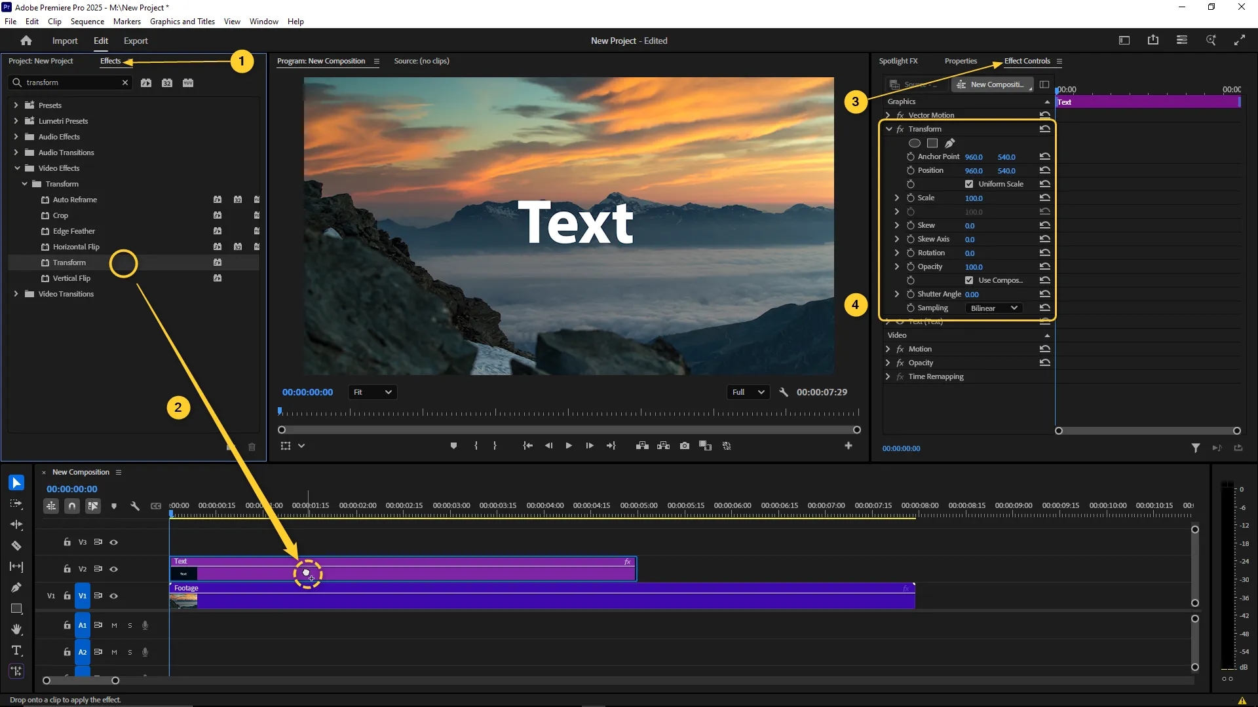
Task: Toggle Uniform Scale checkbox
Action: (x=969, y=184)
